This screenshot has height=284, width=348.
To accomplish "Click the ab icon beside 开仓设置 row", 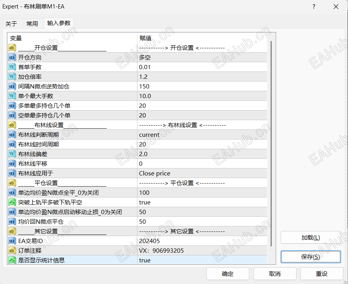I will click(12, 48).
